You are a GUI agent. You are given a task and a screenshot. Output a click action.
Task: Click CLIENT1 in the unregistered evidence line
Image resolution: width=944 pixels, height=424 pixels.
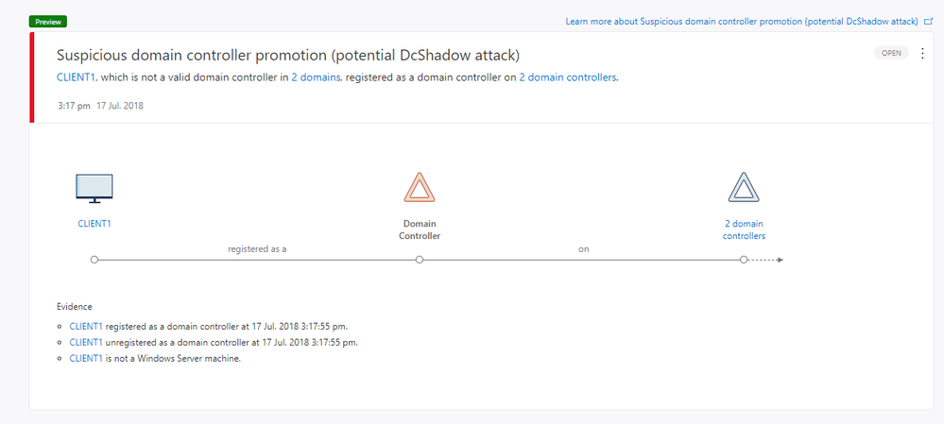86,342
